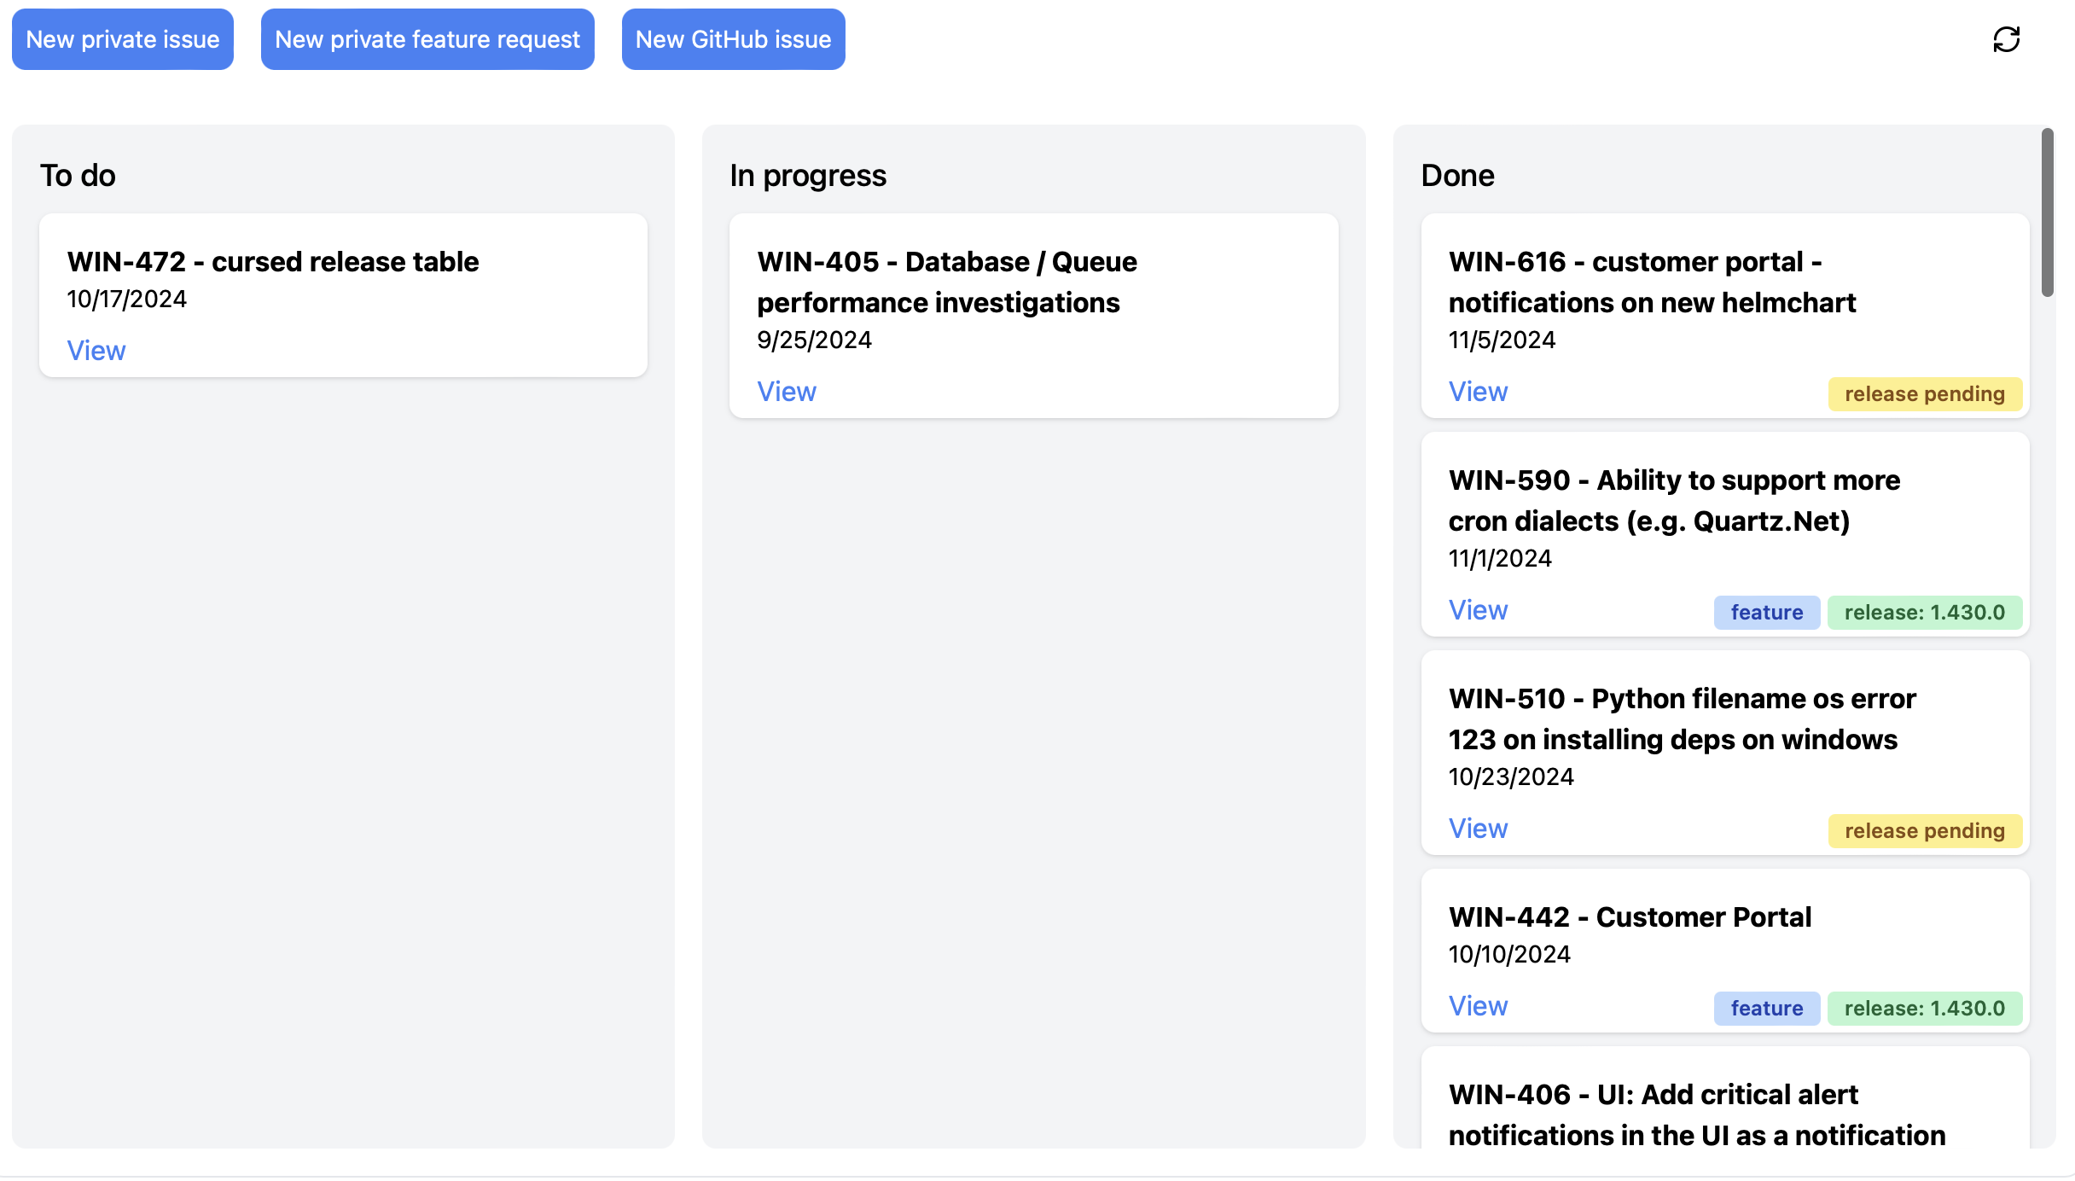Click the New GitHub issue button
The image size is (2075, 1181).
click(x=733, y=38)
